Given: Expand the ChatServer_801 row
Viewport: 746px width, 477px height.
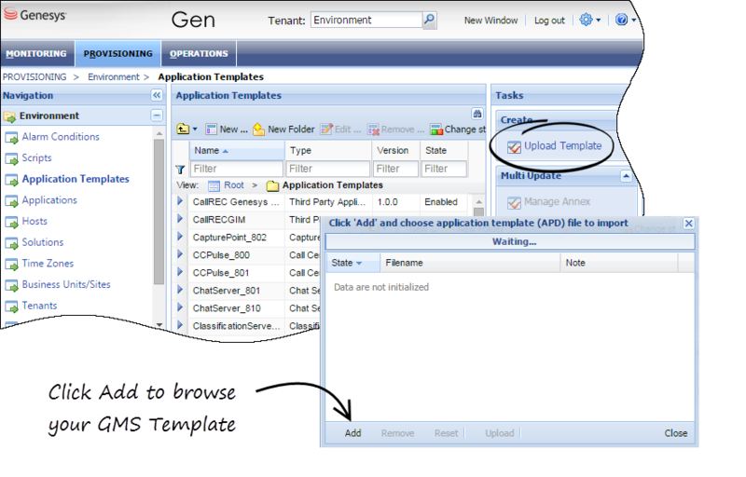Looking at the screenshot, I should pos(180,290).
